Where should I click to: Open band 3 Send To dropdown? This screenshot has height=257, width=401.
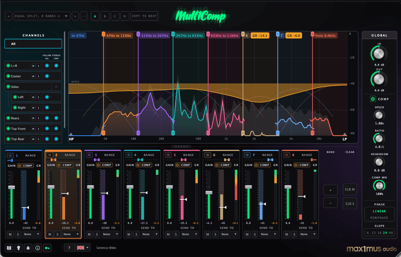pos(110,234)
